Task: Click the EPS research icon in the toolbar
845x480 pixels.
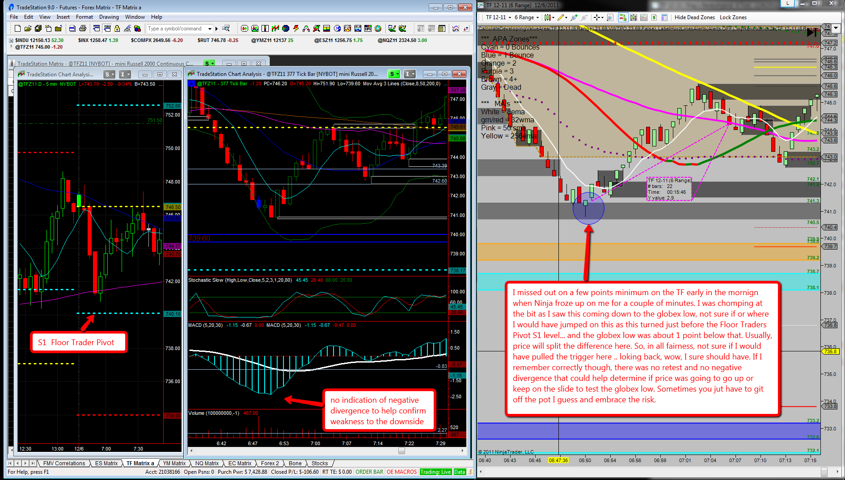Action: (368, 29)
